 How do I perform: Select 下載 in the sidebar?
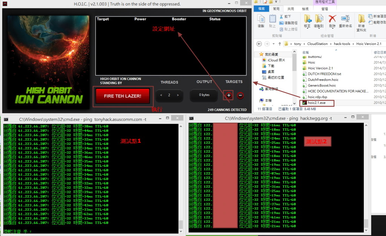[268, 66]
